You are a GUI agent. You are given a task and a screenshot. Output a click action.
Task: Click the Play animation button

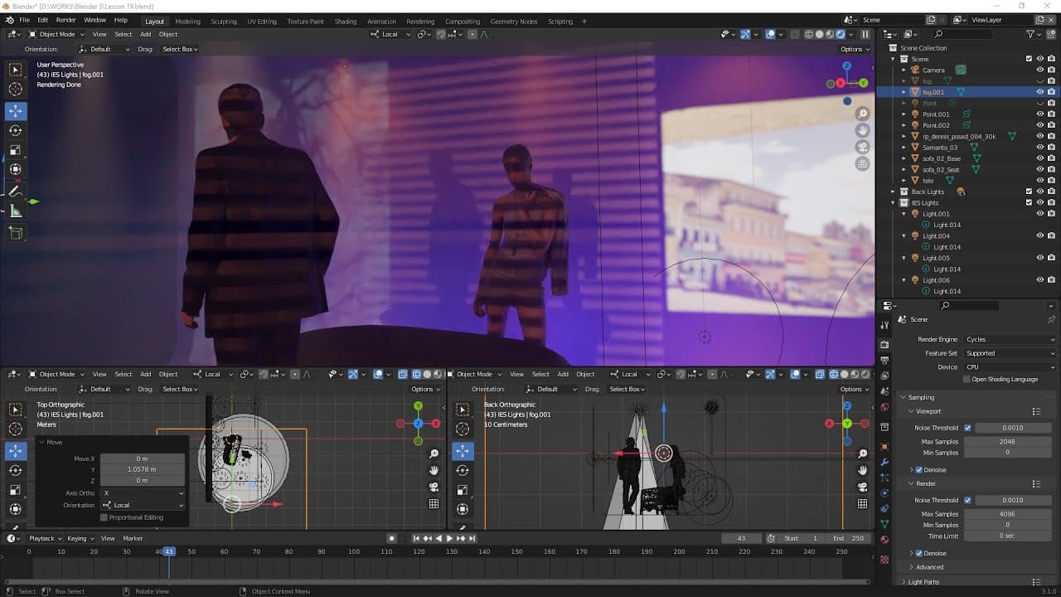449,538
